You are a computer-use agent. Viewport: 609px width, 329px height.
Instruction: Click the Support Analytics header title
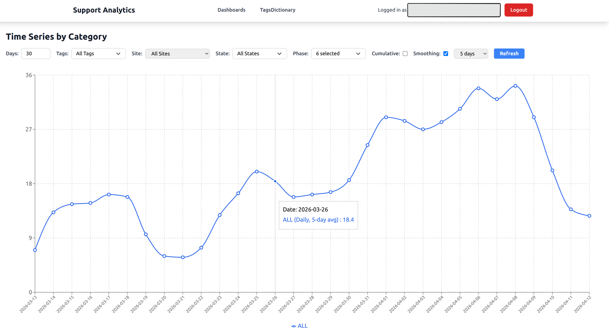[x=104, y=10]
